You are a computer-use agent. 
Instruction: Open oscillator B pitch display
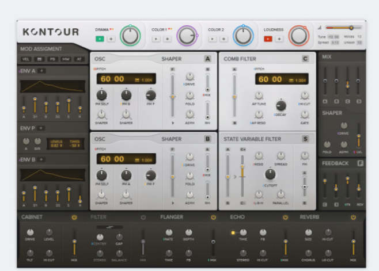coord(126,159)
